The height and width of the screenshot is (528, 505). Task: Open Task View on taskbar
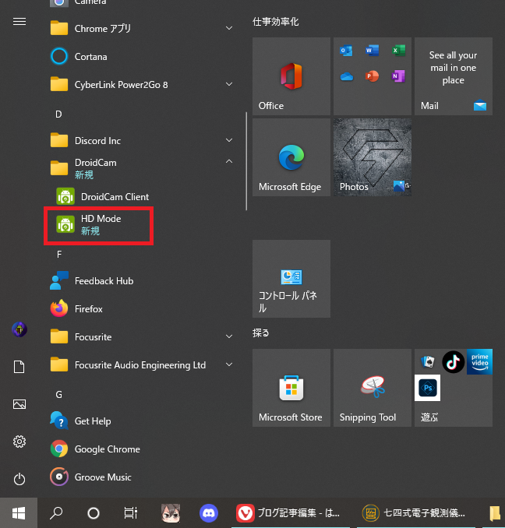pyautogui.click(x=131, y=513)
